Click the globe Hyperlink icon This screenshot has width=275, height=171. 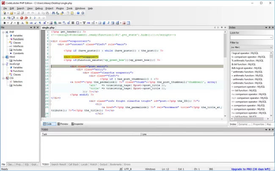tap(55, 23)
